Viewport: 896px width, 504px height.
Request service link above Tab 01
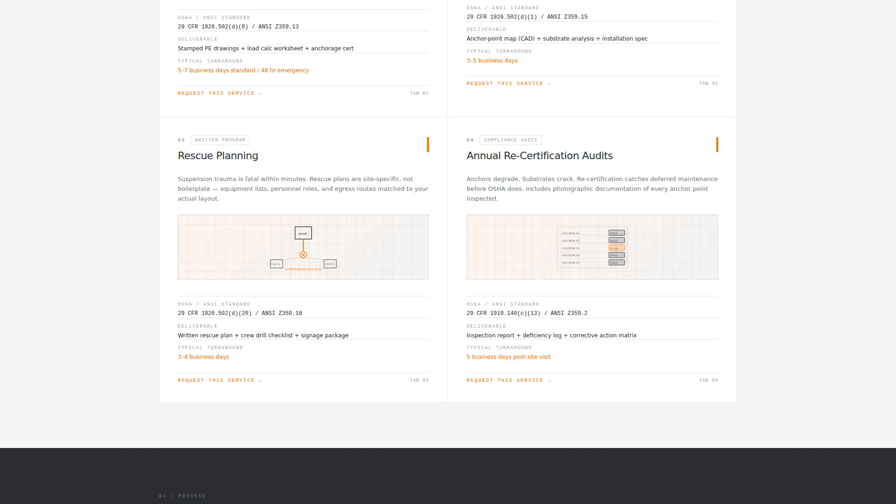tap(220, 93)
